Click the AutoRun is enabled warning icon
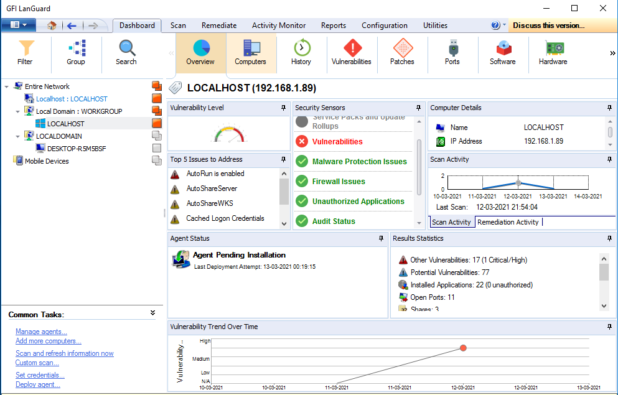618x395 pixels. [x=175, y=174]
